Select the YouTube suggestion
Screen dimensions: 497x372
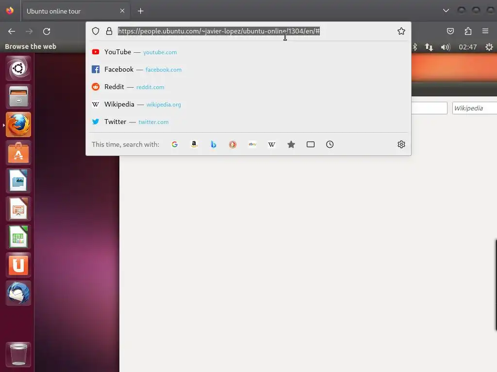coord(249,52)
